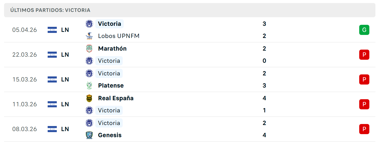This screenshot has width=380, height=144.
Task: Click the Platense team crest
Action: pos(89,86)
